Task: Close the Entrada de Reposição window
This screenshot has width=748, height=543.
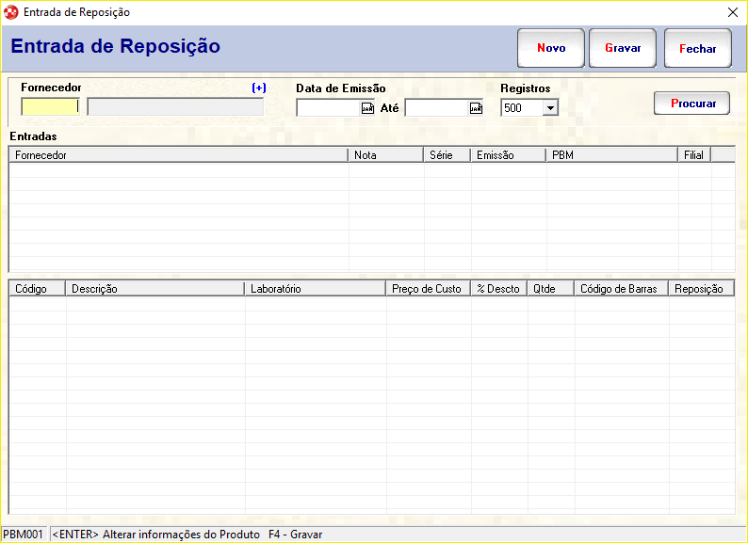Action: pyautogui.click(x=733, y=12)
